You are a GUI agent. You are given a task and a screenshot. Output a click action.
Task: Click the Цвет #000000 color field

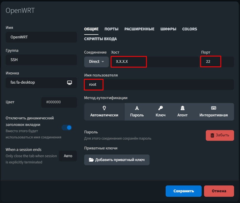tap(59, 102)
